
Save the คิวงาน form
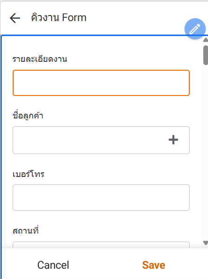154,265
